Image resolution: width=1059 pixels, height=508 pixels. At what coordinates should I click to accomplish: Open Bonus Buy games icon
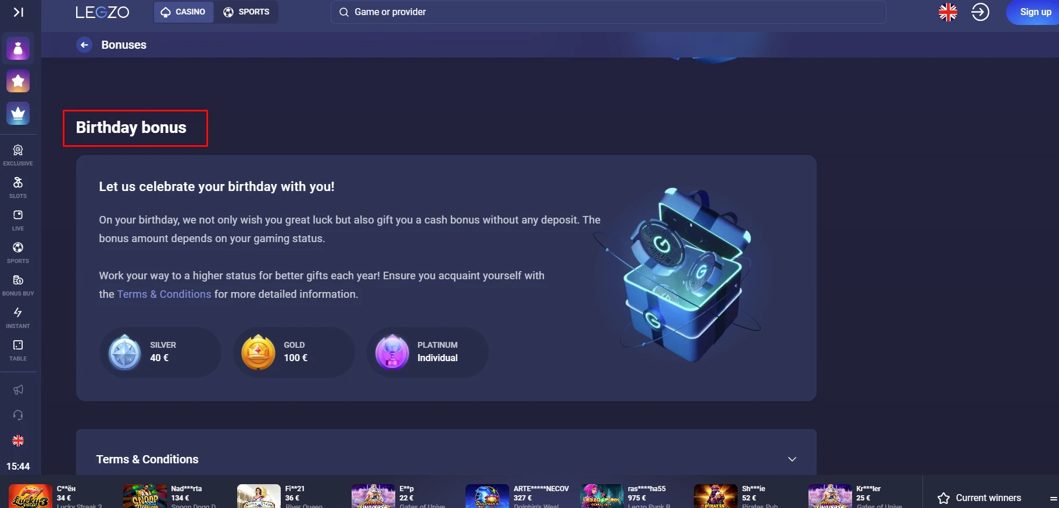click(18, 285)
